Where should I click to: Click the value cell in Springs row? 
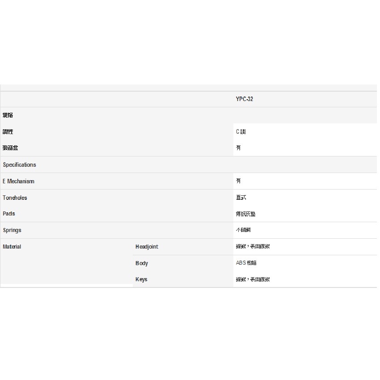point(244,230)
